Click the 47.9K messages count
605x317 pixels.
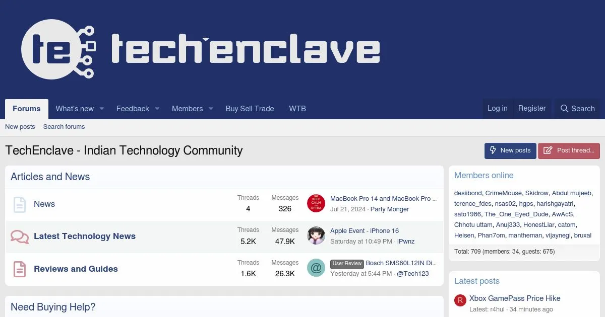tap(285, 242)
